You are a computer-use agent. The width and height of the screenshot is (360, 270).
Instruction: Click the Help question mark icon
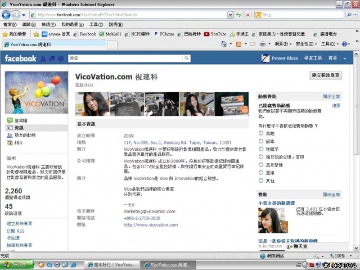coord(344,44)
